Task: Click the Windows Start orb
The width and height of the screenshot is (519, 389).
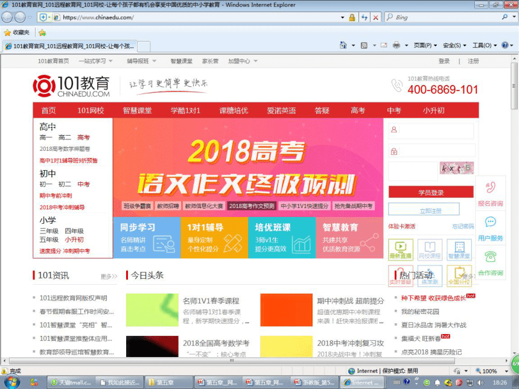Action: click(x=11, y=382)
